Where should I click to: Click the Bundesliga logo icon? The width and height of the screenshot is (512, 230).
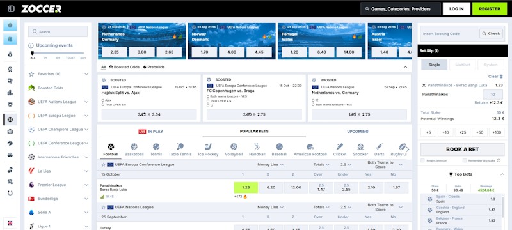(x=31, y=199)
